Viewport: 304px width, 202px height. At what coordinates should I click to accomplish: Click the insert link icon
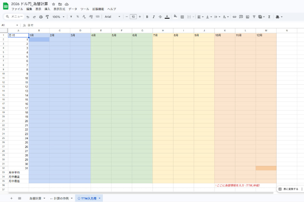click(x=234, y=17)
